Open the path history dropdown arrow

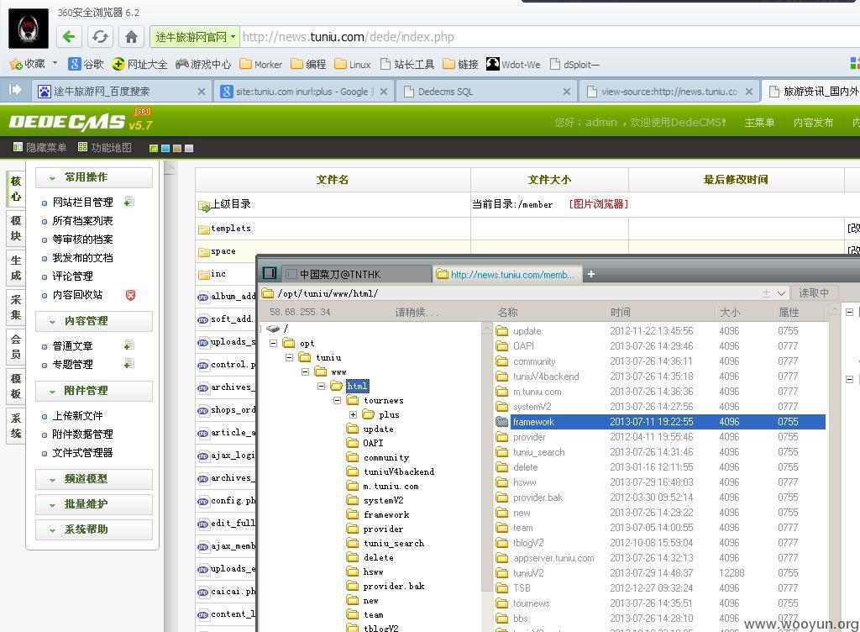(x=782, y=293)
